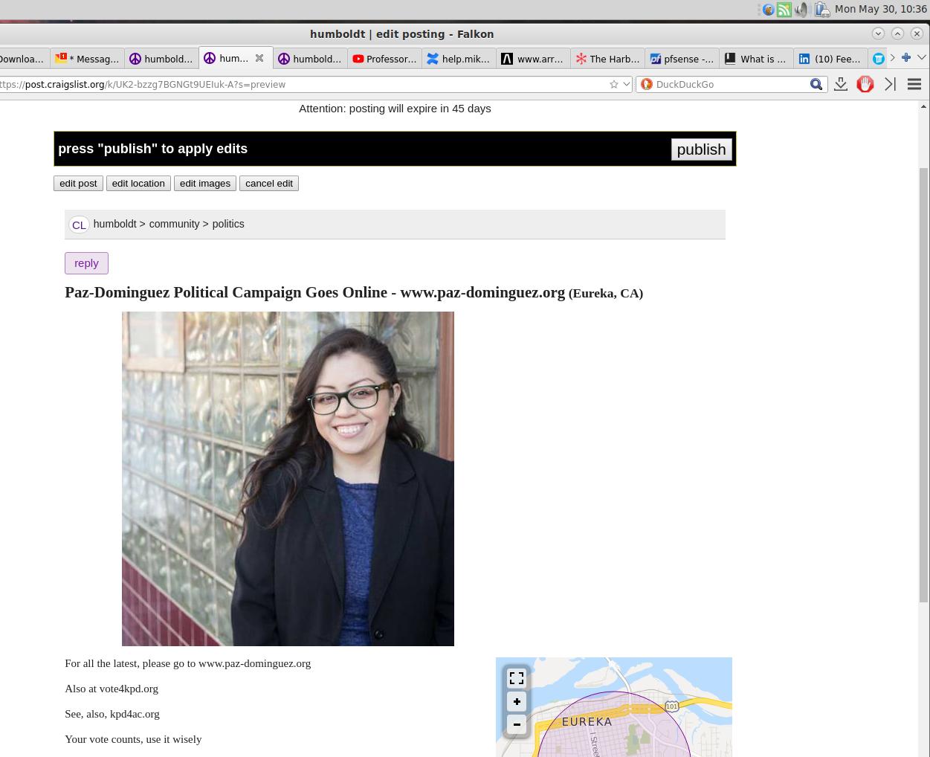This screenshot has width=930, height=757.
Task: Click the volume speaker tray icon
Action: coord(801,10)
